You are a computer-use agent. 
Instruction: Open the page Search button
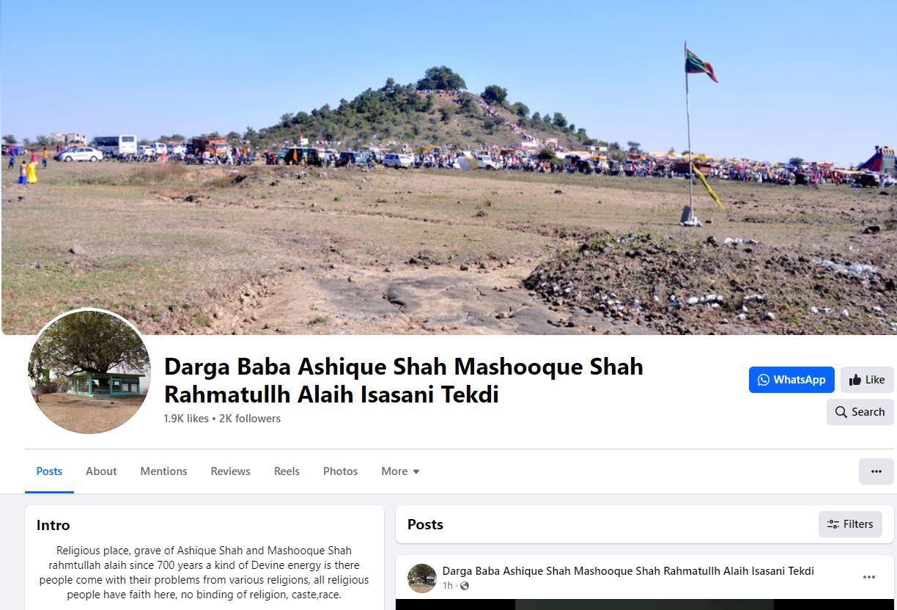[x=860, y=412]
